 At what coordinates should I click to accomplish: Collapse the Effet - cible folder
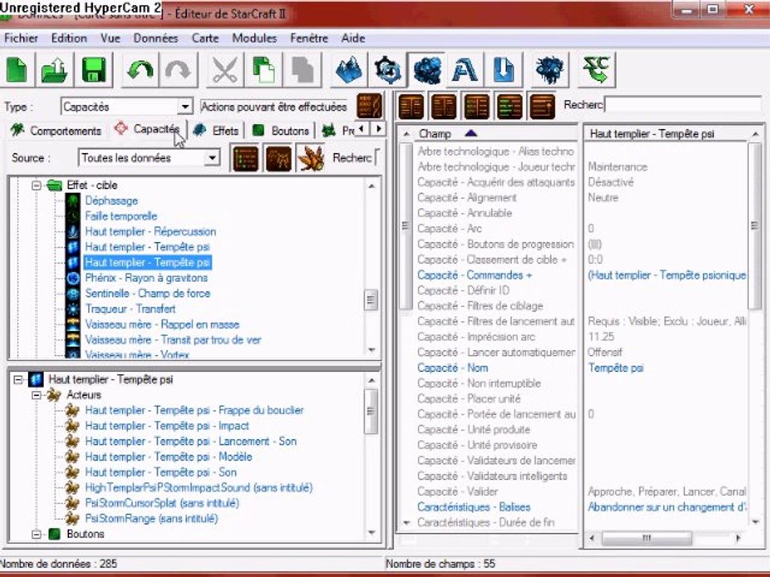[36, 185]
